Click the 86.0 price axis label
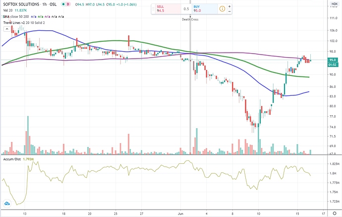The image size is (342, 217). tap(333, 87)
